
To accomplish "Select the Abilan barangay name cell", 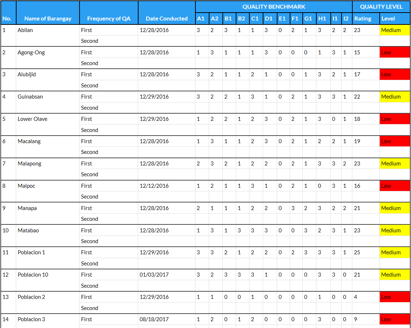I will point(48,35).
